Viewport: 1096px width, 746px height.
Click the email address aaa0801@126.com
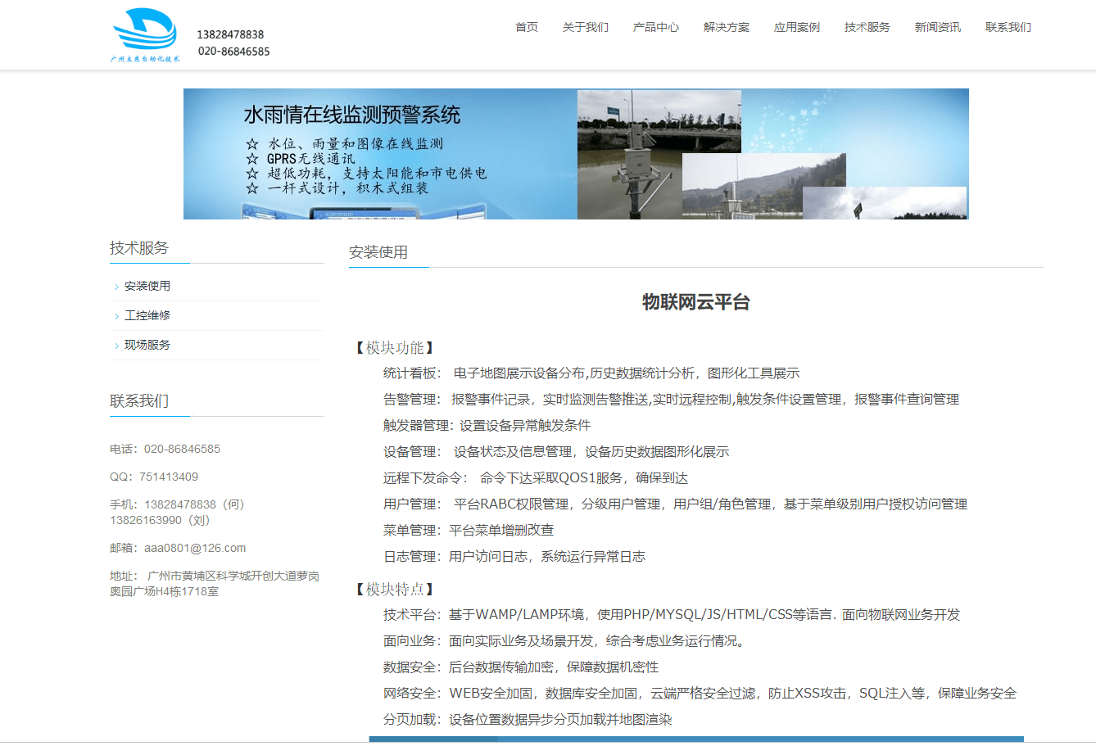(x=195, y=548)
